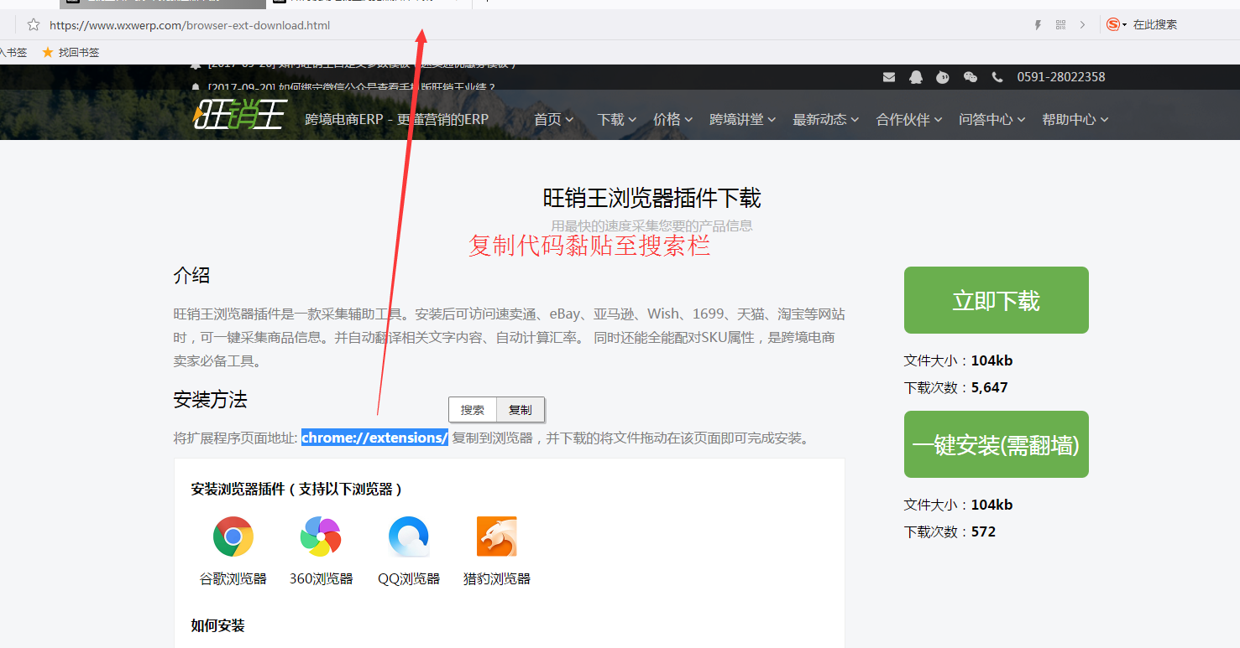Click the 介绍 heading
Viewport: 1240px width, 648px height.
click(x=192, y=275)
